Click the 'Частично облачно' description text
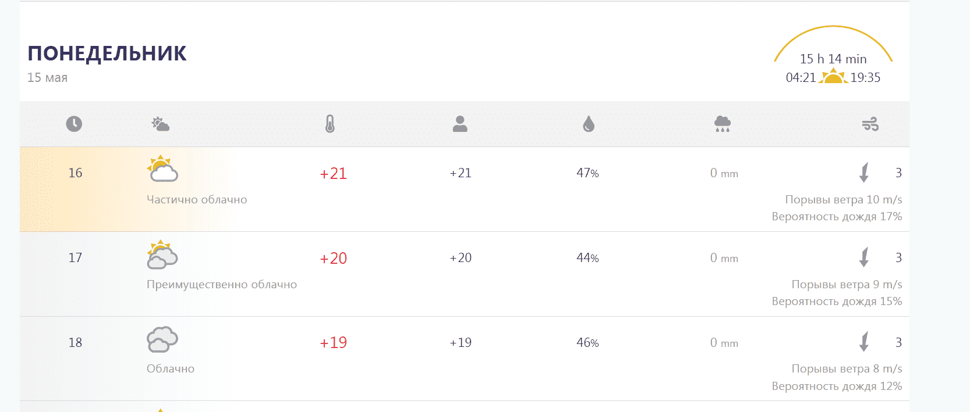 click(197, 199)
